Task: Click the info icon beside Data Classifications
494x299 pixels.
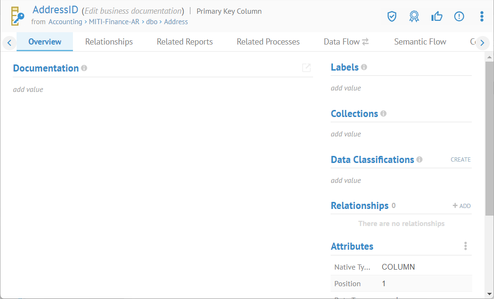Action: coord(419,160)
